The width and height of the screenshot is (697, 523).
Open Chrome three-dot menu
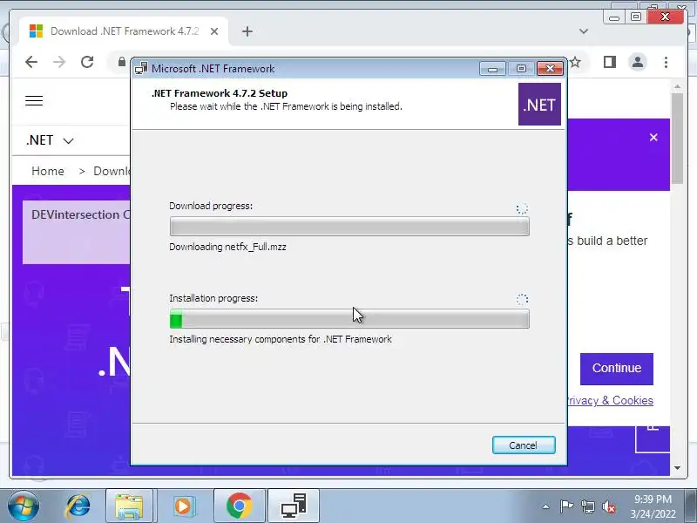[666, 62]
